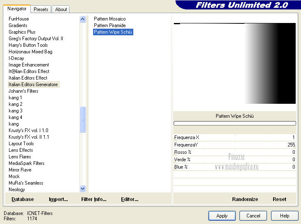Image resolution: width=301 pixels, height=224 pixels.
Task: Open Filter Info...
Action: [94, 199]
